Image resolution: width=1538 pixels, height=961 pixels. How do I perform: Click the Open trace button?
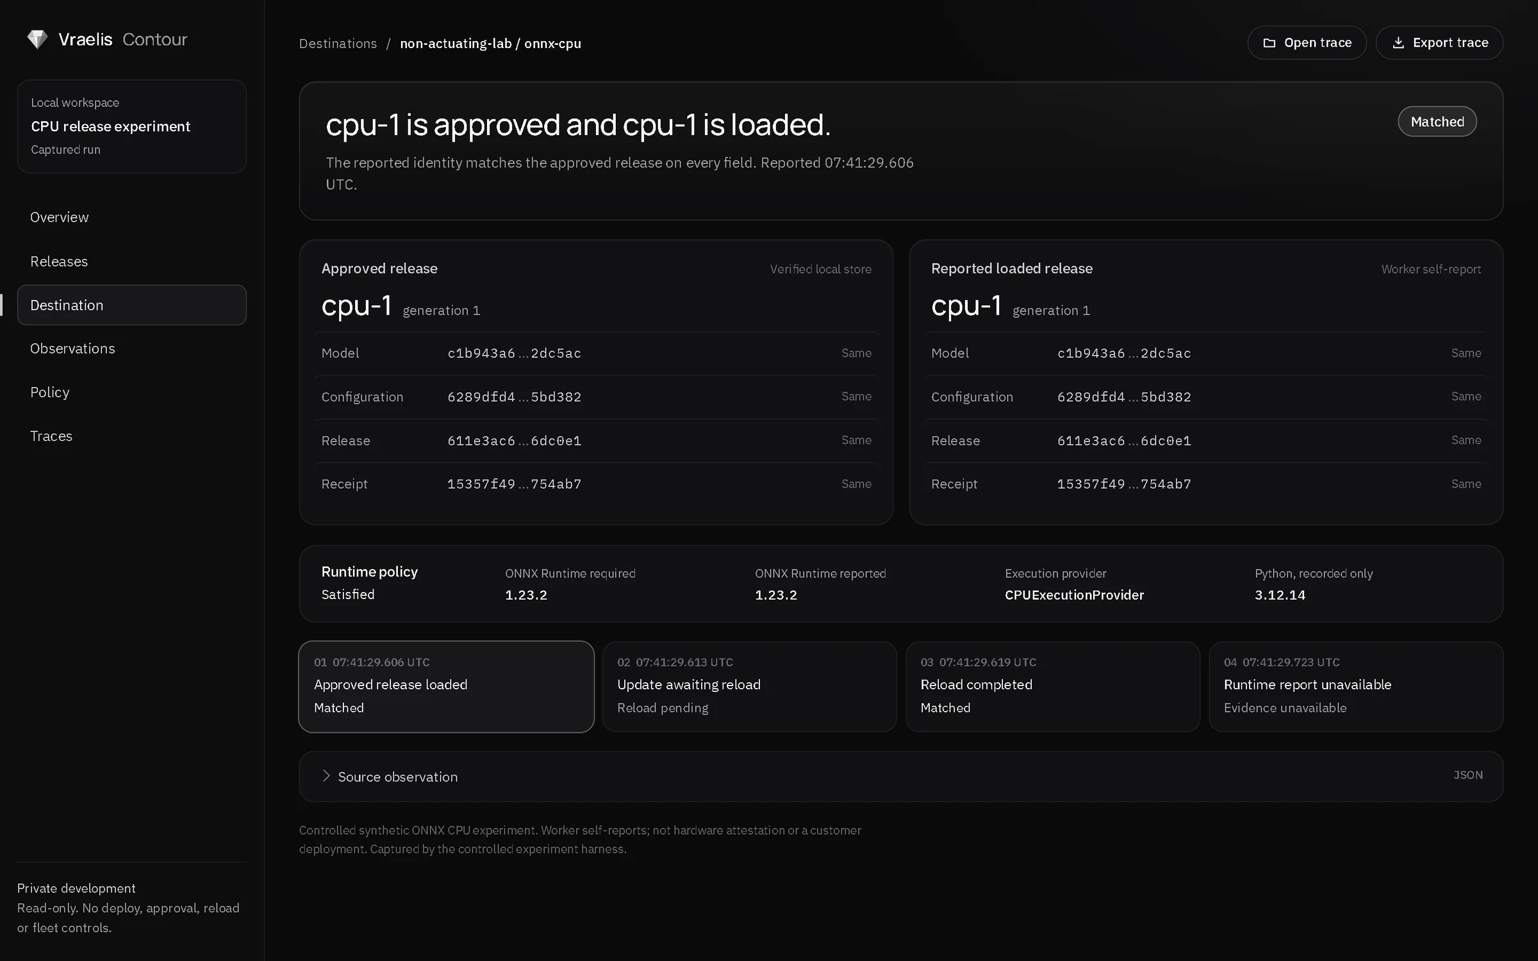coord(1307,43)
